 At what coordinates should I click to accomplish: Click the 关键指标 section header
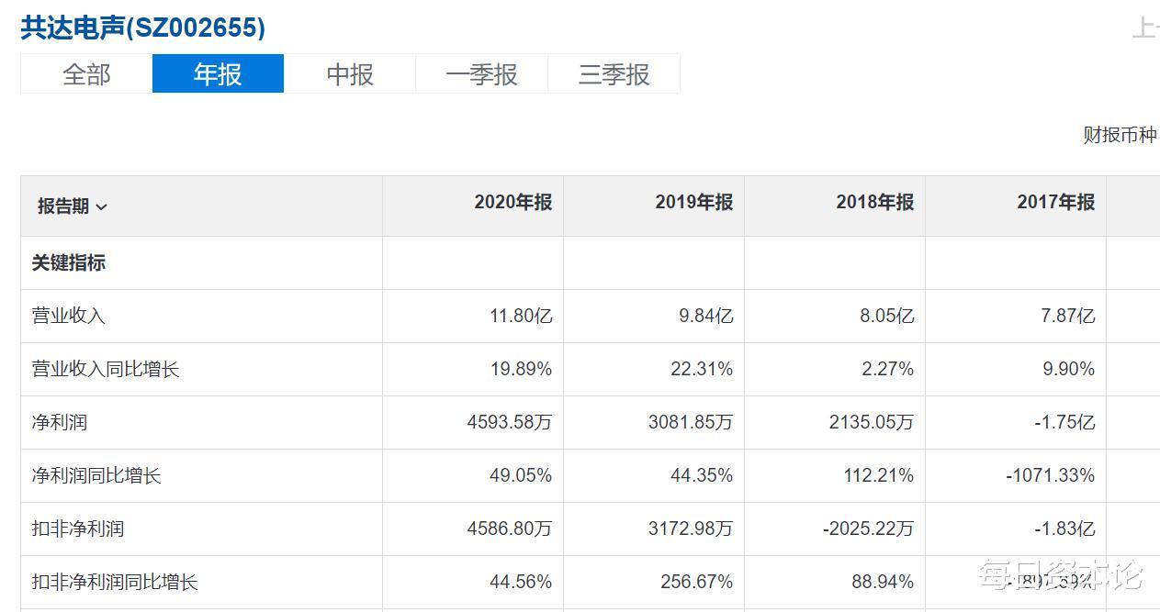66,262
